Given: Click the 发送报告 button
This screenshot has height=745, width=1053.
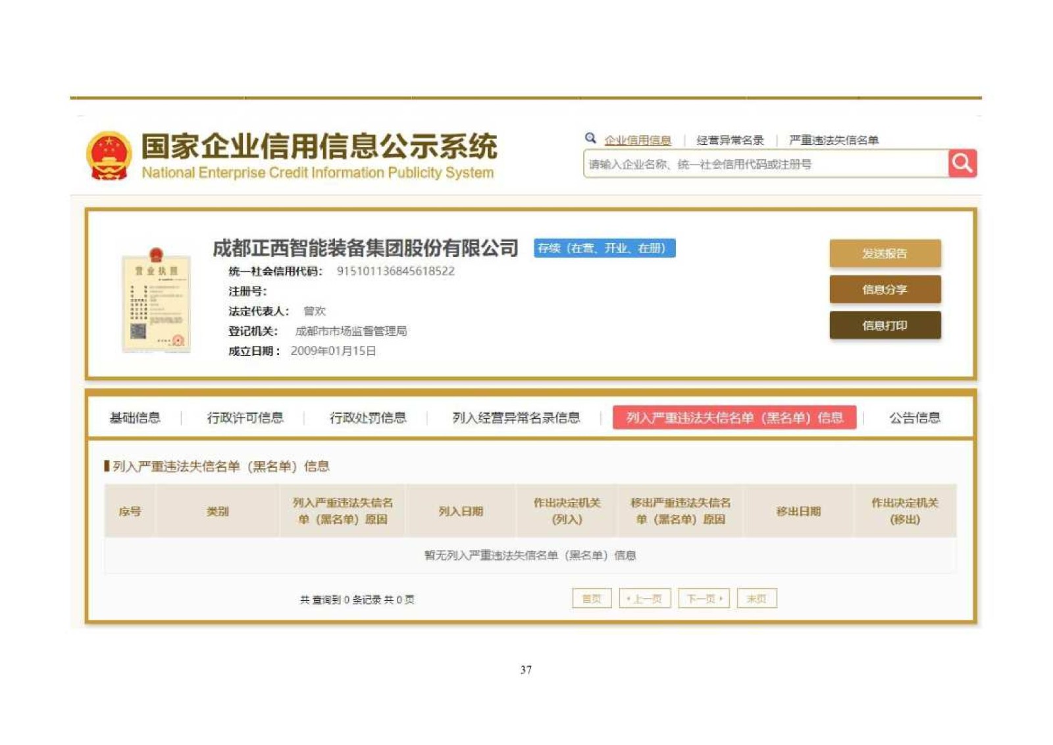Looking at the screenshot, I should click(885, 254).
